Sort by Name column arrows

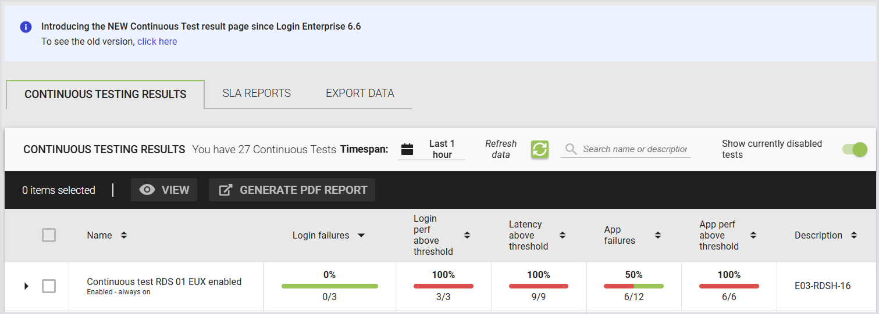pyautogui.click(x=123, y=235)
